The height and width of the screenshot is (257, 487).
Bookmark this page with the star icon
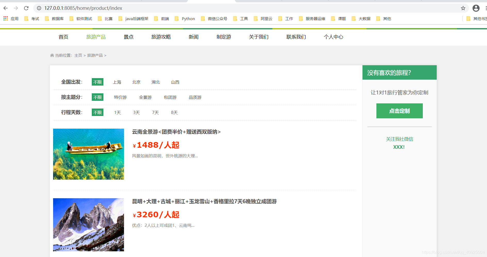[463, 8]
